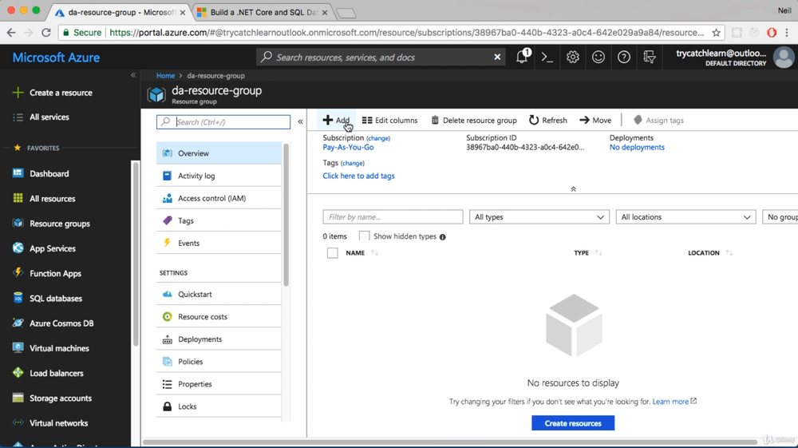Enable the Show hidden types checkbox

coord(364,236)
